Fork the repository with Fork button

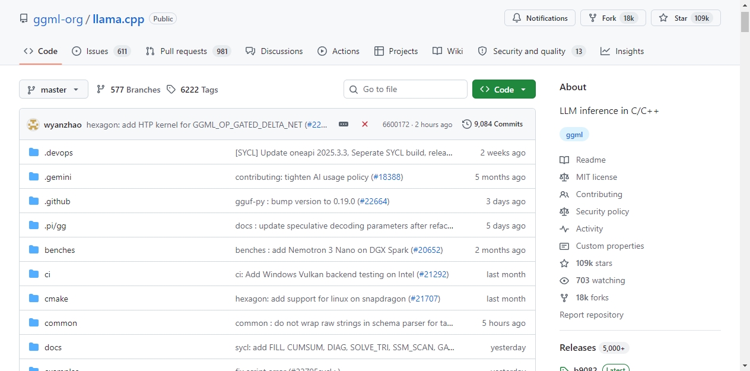pyautogui.click(x=613, y=18)
